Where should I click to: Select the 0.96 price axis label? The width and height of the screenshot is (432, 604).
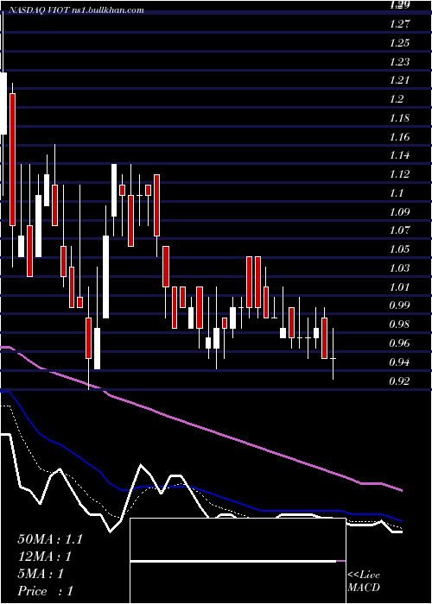399,343
